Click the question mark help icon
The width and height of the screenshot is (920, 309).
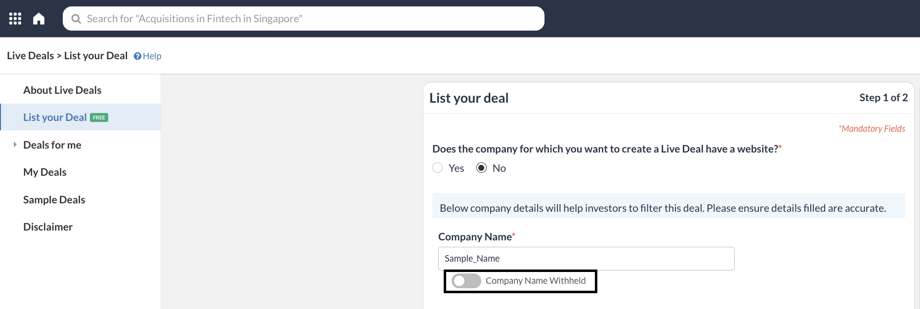pyautogui.click(x=137, y=56)
